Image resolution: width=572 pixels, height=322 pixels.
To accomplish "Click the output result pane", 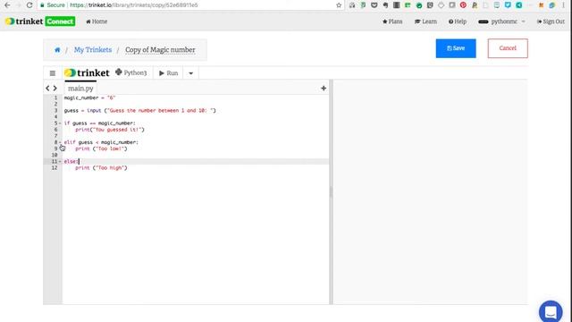I will (x=431, y=191).
